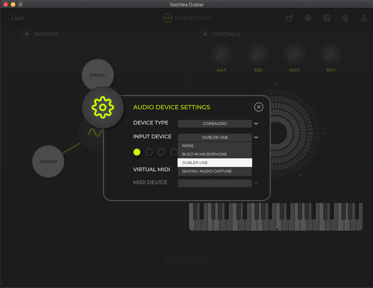Click the IAC Driver Bus 1 box
This screenshot has height=288, width=373.
tap(215, 183)
